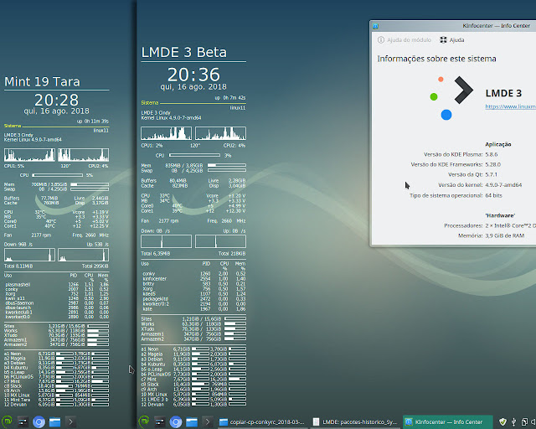Screen dimensions: 536x429
Task: Switch to the LMDE: pacotes-historico taskbar window
Action: click(x=355, y=421)
